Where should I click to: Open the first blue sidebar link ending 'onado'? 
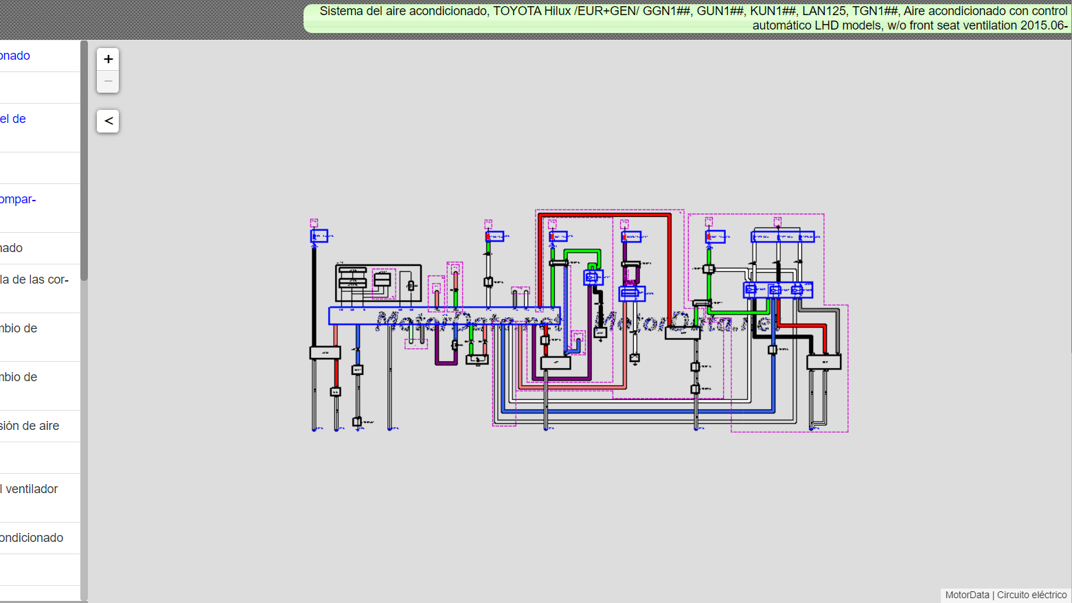[x=15, y=56]
